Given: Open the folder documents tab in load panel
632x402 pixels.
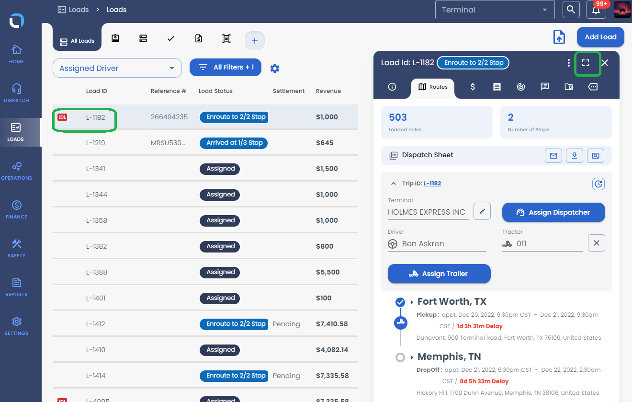Looking at the screenshot, I should (x=569, y=87).
